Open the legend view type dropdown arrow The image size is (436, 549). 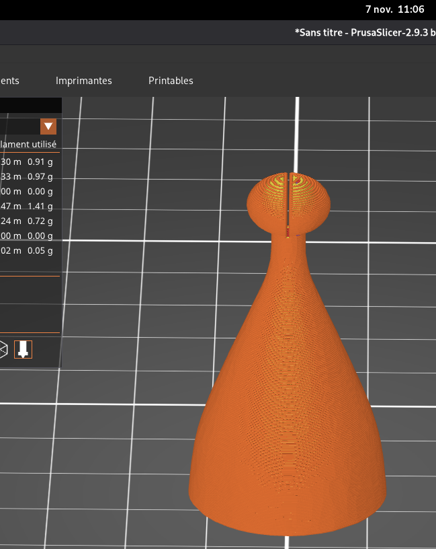pyautogui.click(x=48, y=126)
